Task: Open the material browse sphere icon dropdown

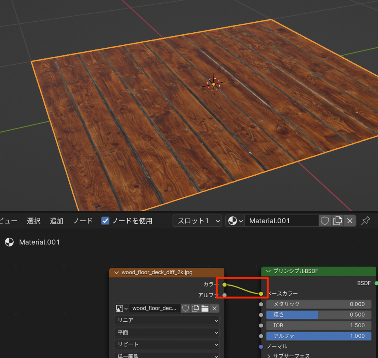Action: click(235, 221)
